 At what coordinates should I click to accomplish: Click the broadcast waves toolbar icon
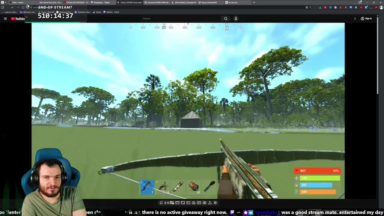tap(166, 203)
